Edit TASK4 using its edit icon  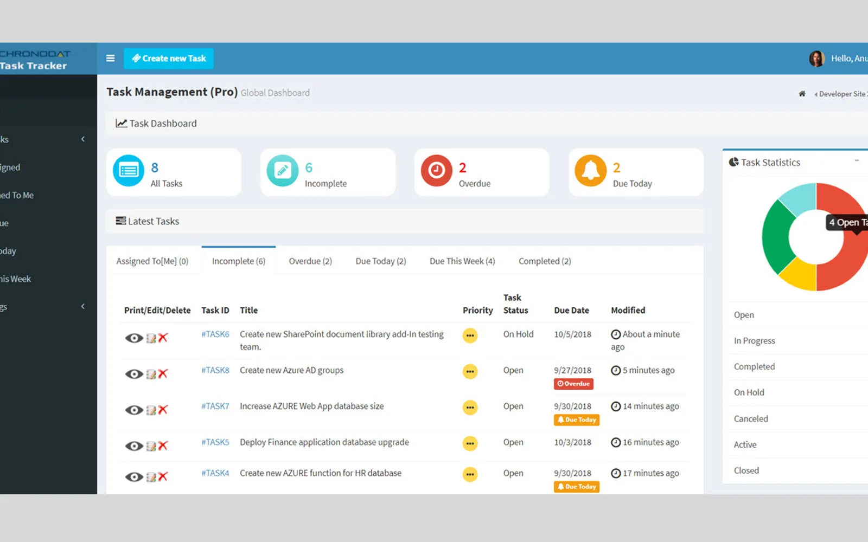[151, 477]
